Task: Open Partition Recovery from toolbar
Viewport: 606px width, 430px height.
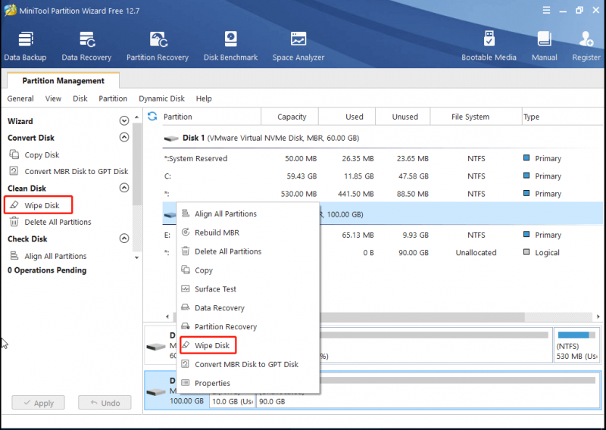Action: pyautogui.click(x=158, y=46)
